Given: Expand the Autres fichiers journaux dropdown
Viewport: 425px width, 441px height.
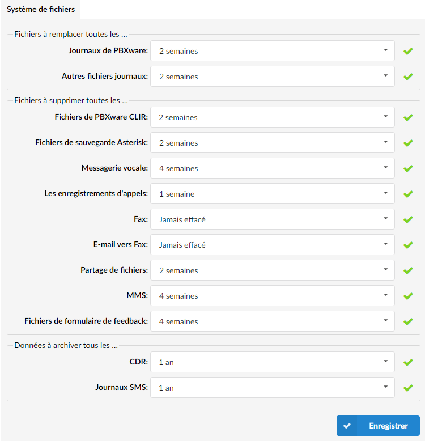Looking at the screenshot, I should pos(273,76).
